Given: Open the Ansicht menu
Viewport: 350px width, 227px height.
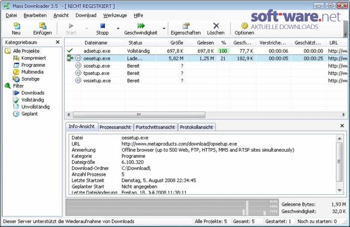Looking at the screenshot, I should (x=61, y=15).
